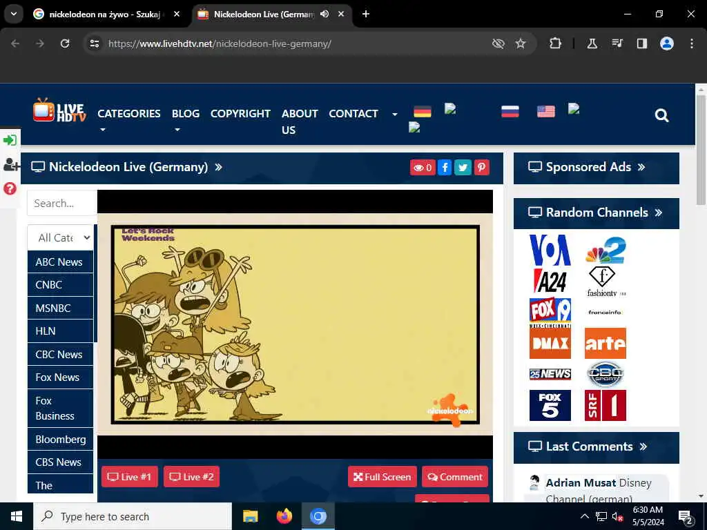707x530 pixels.
Task: Share on Pinterest icon
Action: click(x=482, y=168)
